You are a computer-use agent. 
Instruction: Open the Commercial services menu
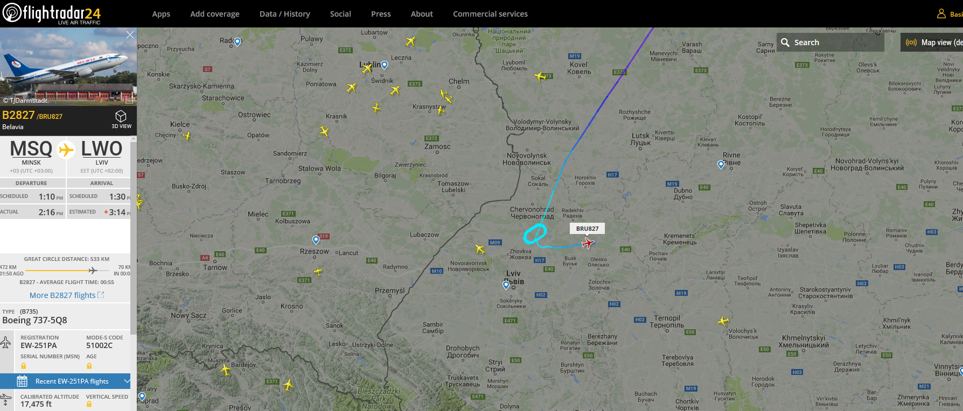click(490, 14)
